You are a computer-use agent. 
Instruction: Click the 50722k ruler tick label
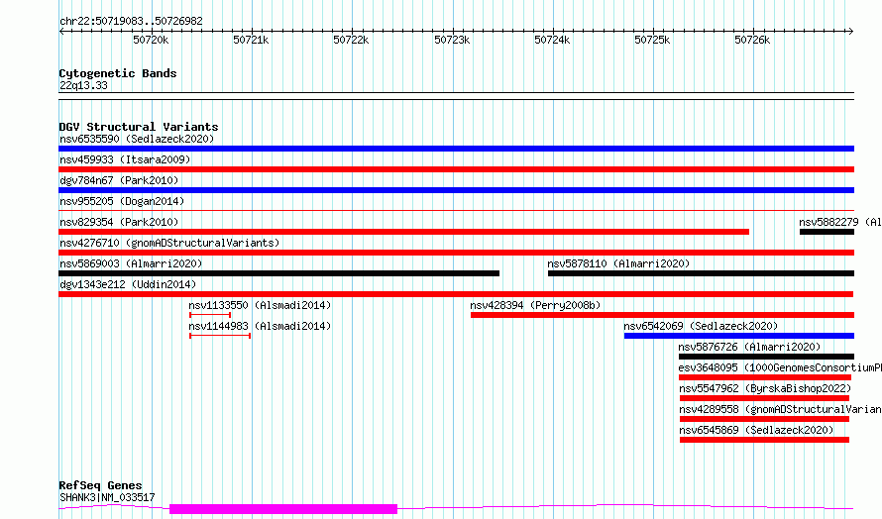(x=351, y=41)
